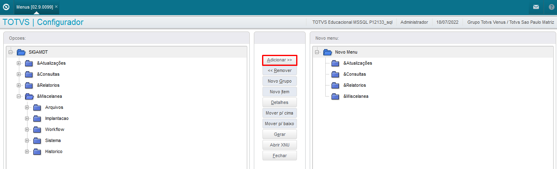Image resolution: width=557 pixels, height=169 pixels.
Task: Select &Consultas label in Opcoes tree
Action: [48, 74]
